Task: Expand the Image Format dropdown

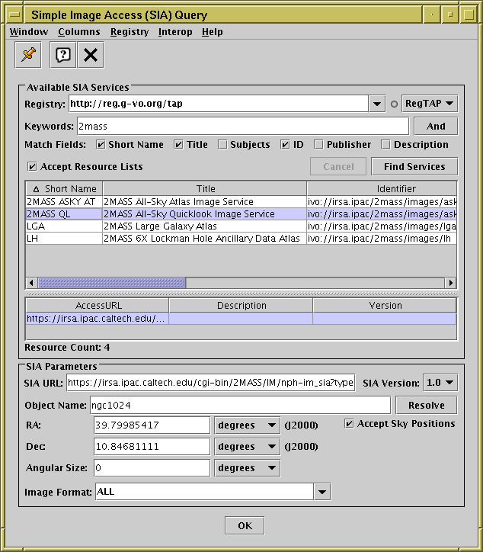Action: (322, 492)
